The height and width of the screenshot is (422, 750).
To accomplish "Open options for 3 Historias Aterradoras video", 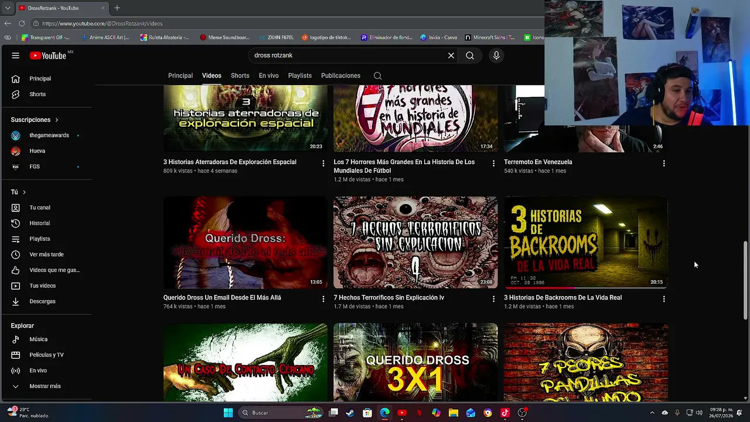I will click(323, 164).
